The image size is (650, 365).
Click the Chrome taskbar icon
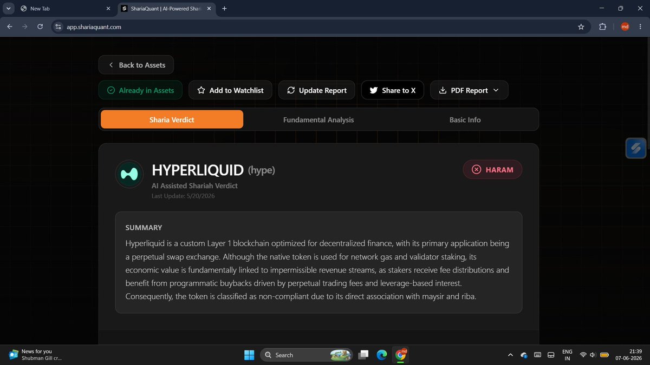click(x=401, y=355)
